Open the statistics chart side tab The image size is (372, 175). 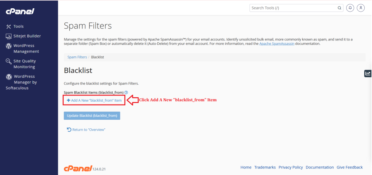(x=368, y=73)
